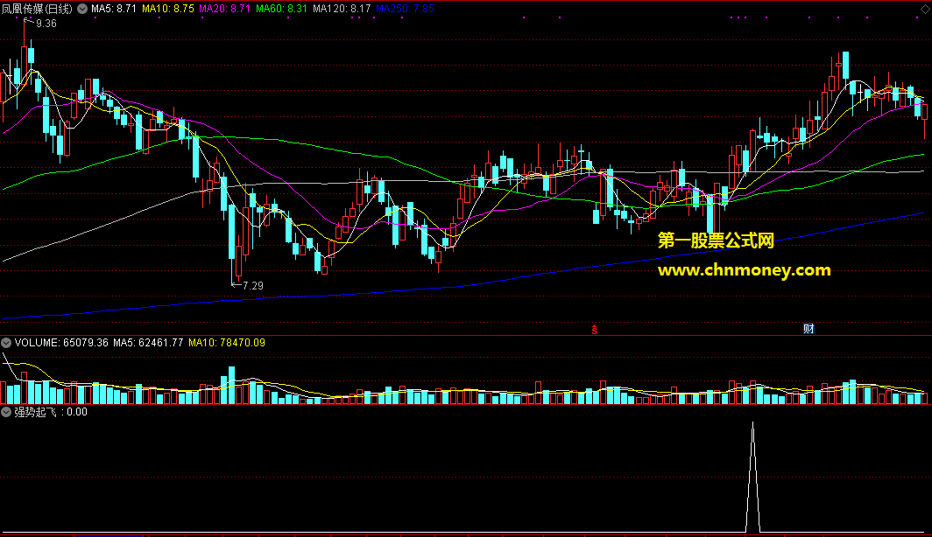Click the yellow MA10: 8.75 label
932x537 pixels.
[x=168, y=9]
